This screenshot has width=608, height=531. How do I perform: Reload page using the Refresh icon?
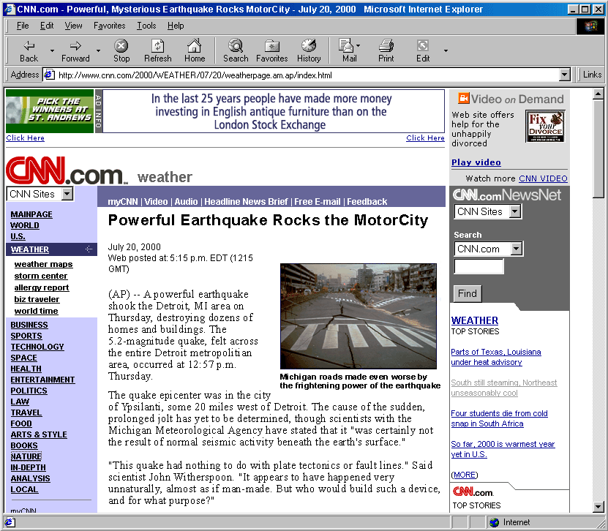tap(157, 51)
